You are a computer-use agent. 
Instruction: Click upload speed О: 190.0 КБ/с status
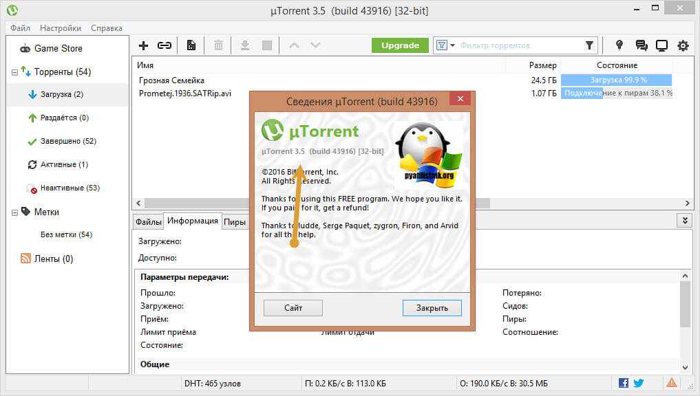click(x=504, y=383)
